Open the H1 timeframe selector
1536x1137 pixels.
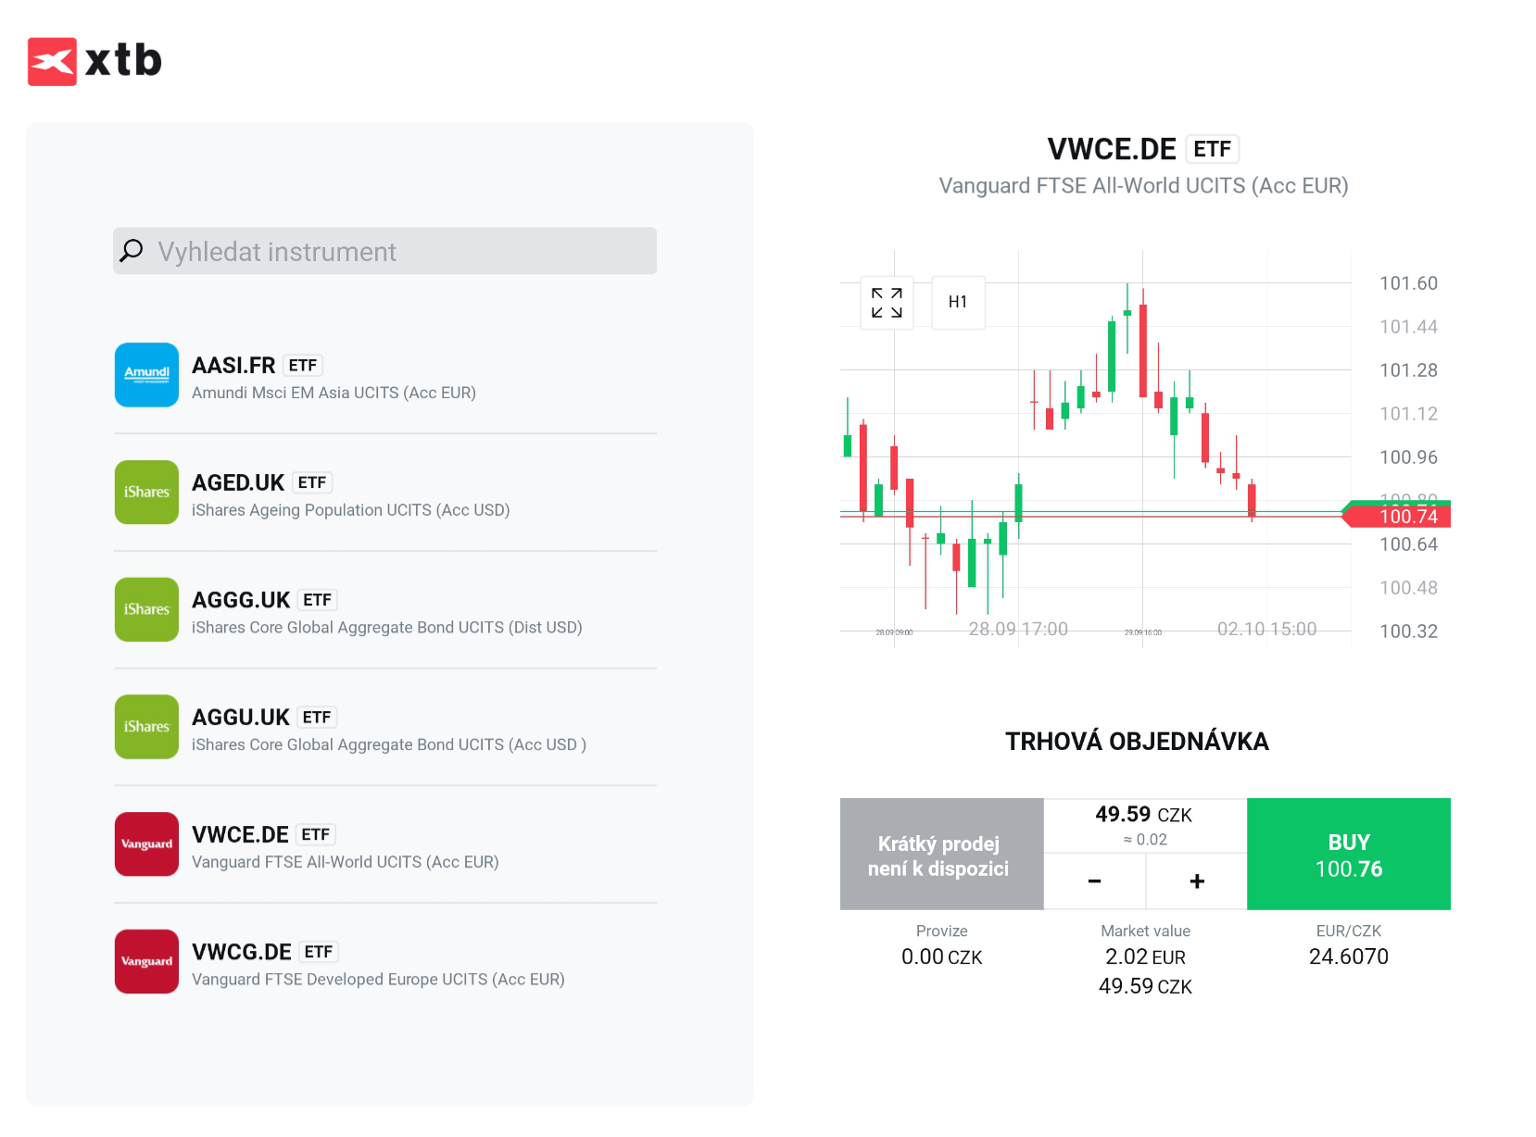(x=958, y=302)
